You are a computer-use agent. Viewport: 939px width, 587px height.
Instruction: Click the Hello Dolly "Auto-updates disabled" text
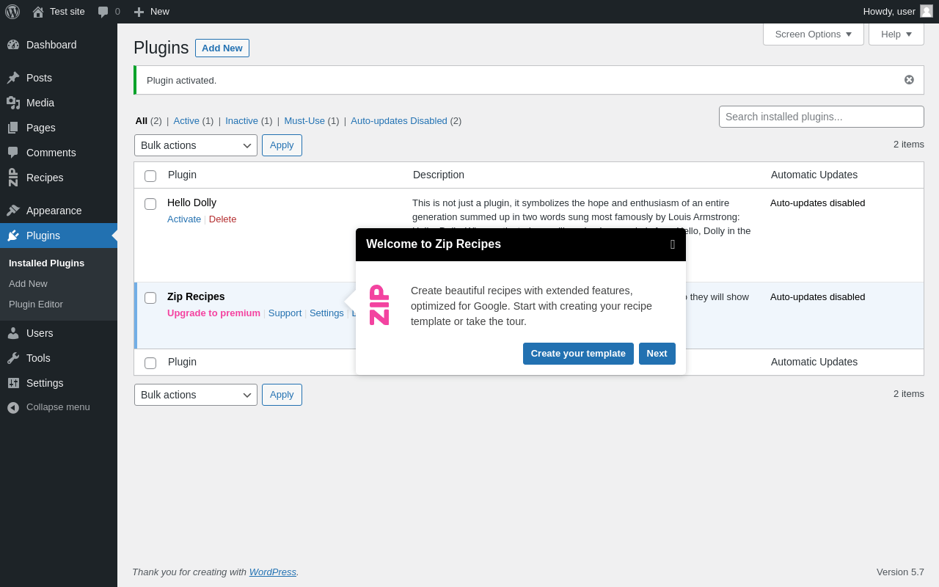click(x=818, y=203)
